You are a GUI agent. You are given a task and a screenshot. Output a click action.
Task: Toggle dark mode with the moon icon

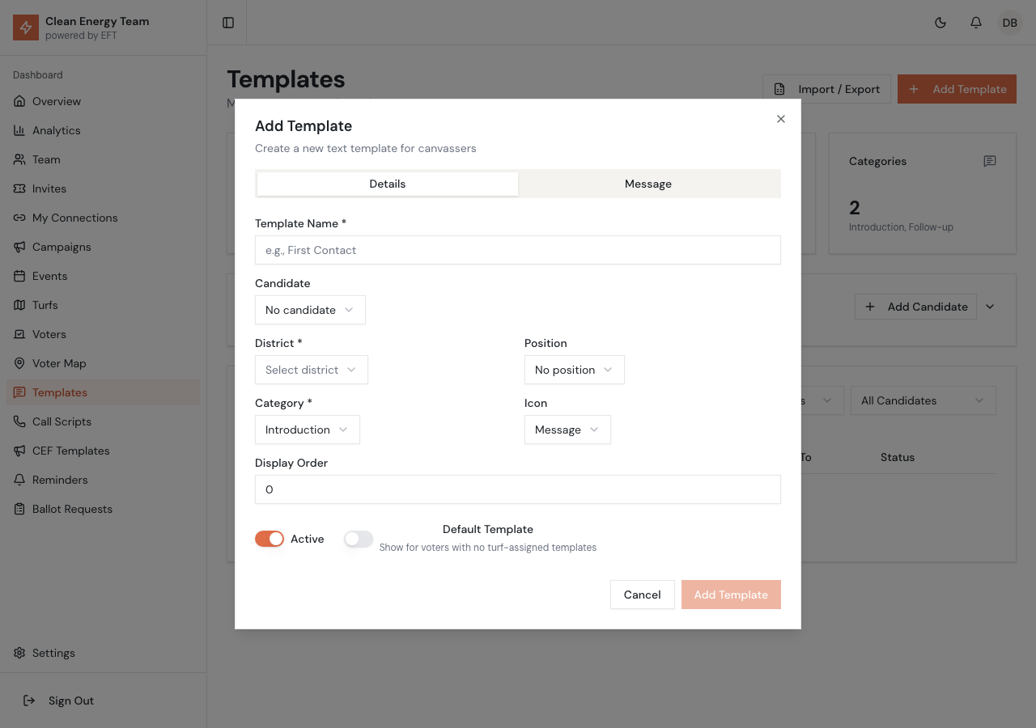[x=940, y=23]
